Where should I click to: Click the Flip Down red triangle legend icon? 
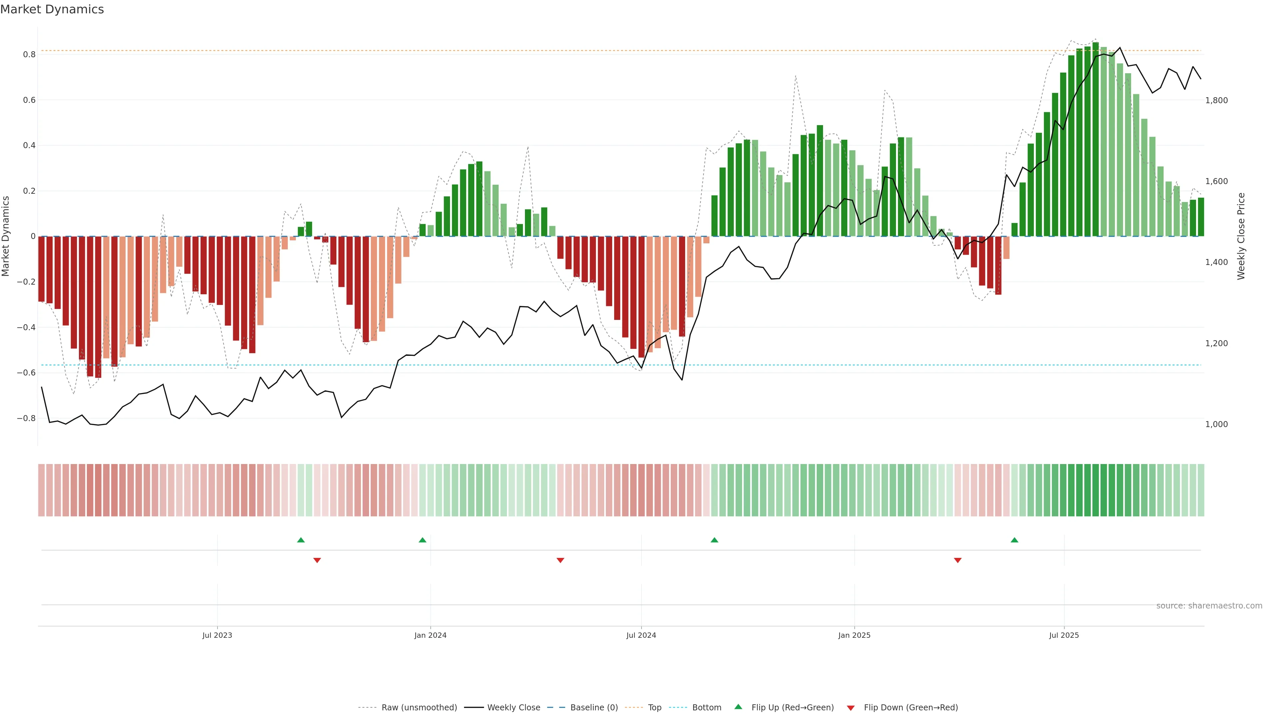coord(851,708)
